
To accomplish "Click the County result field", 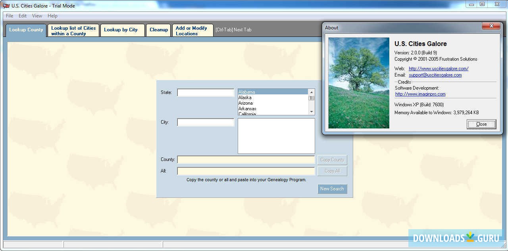I will 246,159.
